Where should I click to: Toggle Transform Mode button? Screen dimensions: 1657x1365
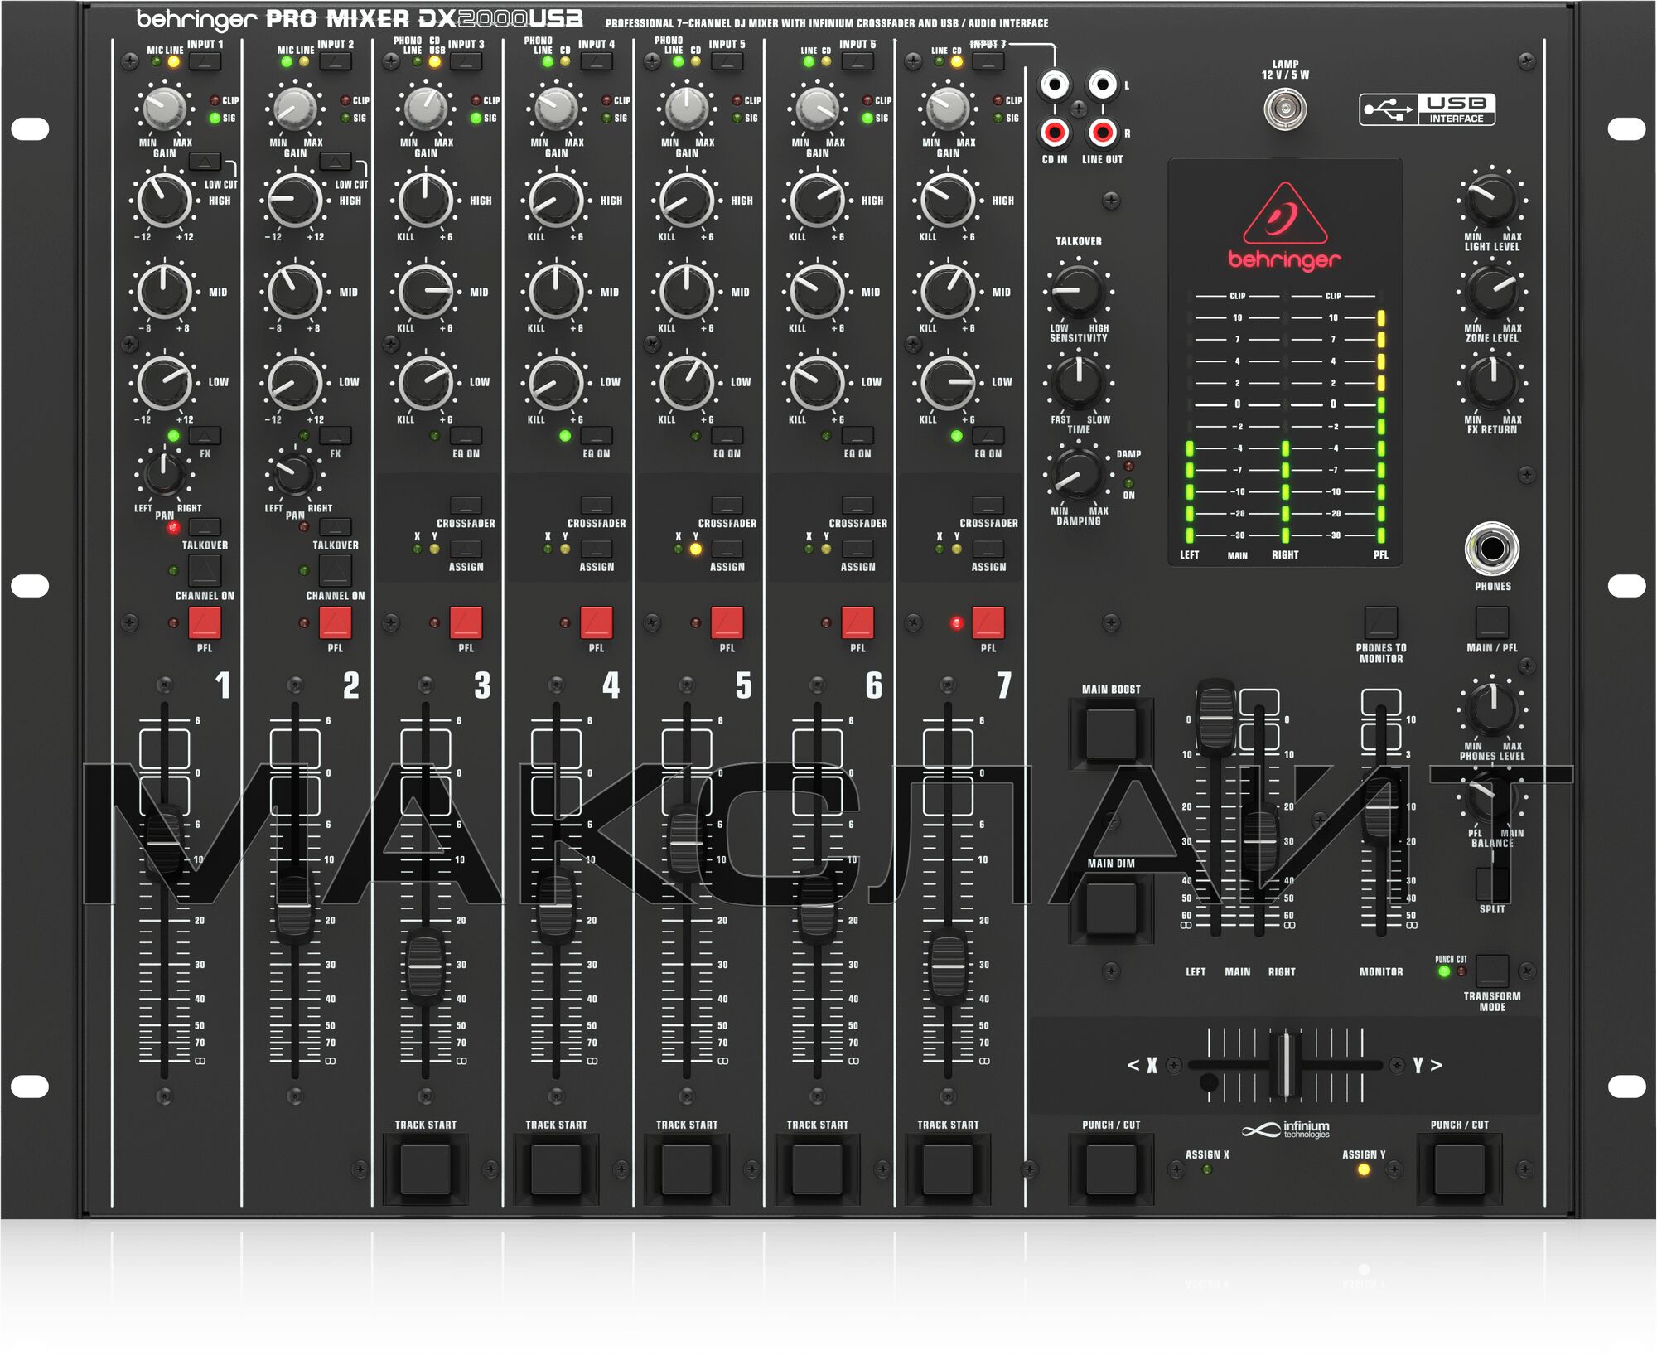tap(1492, 971)
